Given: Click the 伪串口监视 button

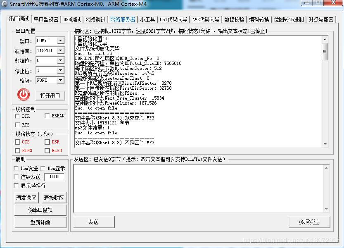Looking at the screenshot, I should [40, 210].
